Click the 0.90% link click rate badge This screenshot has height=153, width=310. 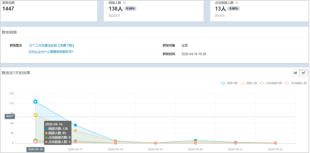(x=233, y=8)
